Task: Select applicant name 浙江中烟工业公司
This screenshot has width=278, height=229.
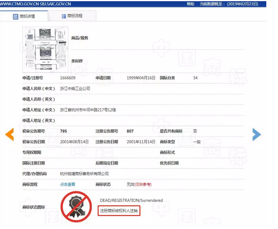Action: click(75, 89)
